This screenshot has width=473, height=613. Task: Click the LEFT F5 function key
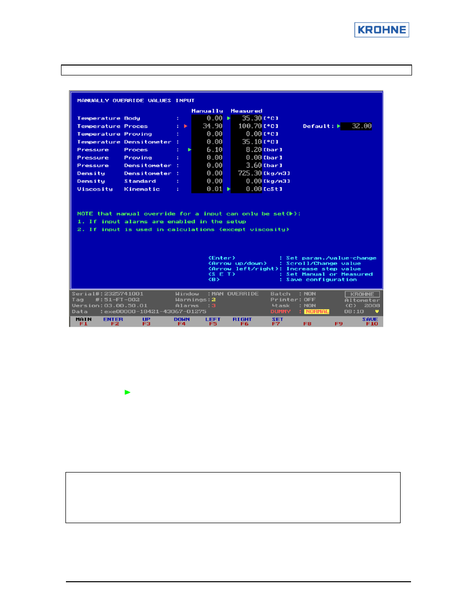213,322
